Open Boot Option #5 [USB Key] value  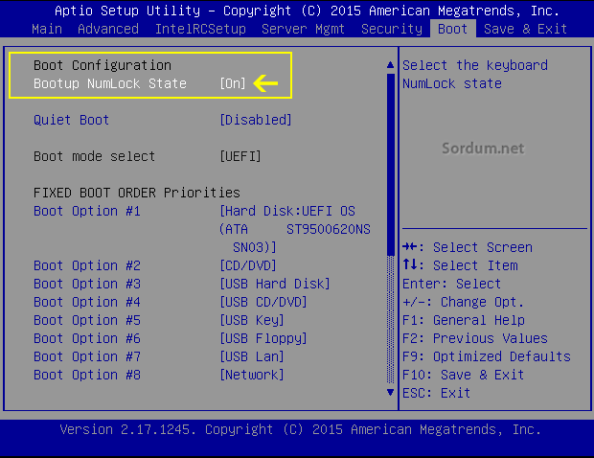(x=252, y=320)
